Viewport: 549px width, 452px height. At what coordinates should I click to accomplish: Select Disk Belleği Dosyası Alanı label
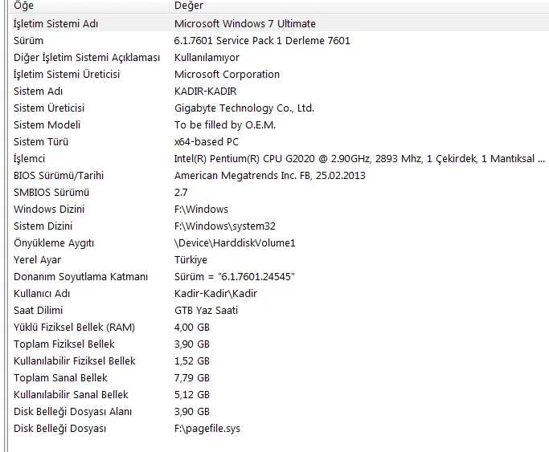coord(73,411)
